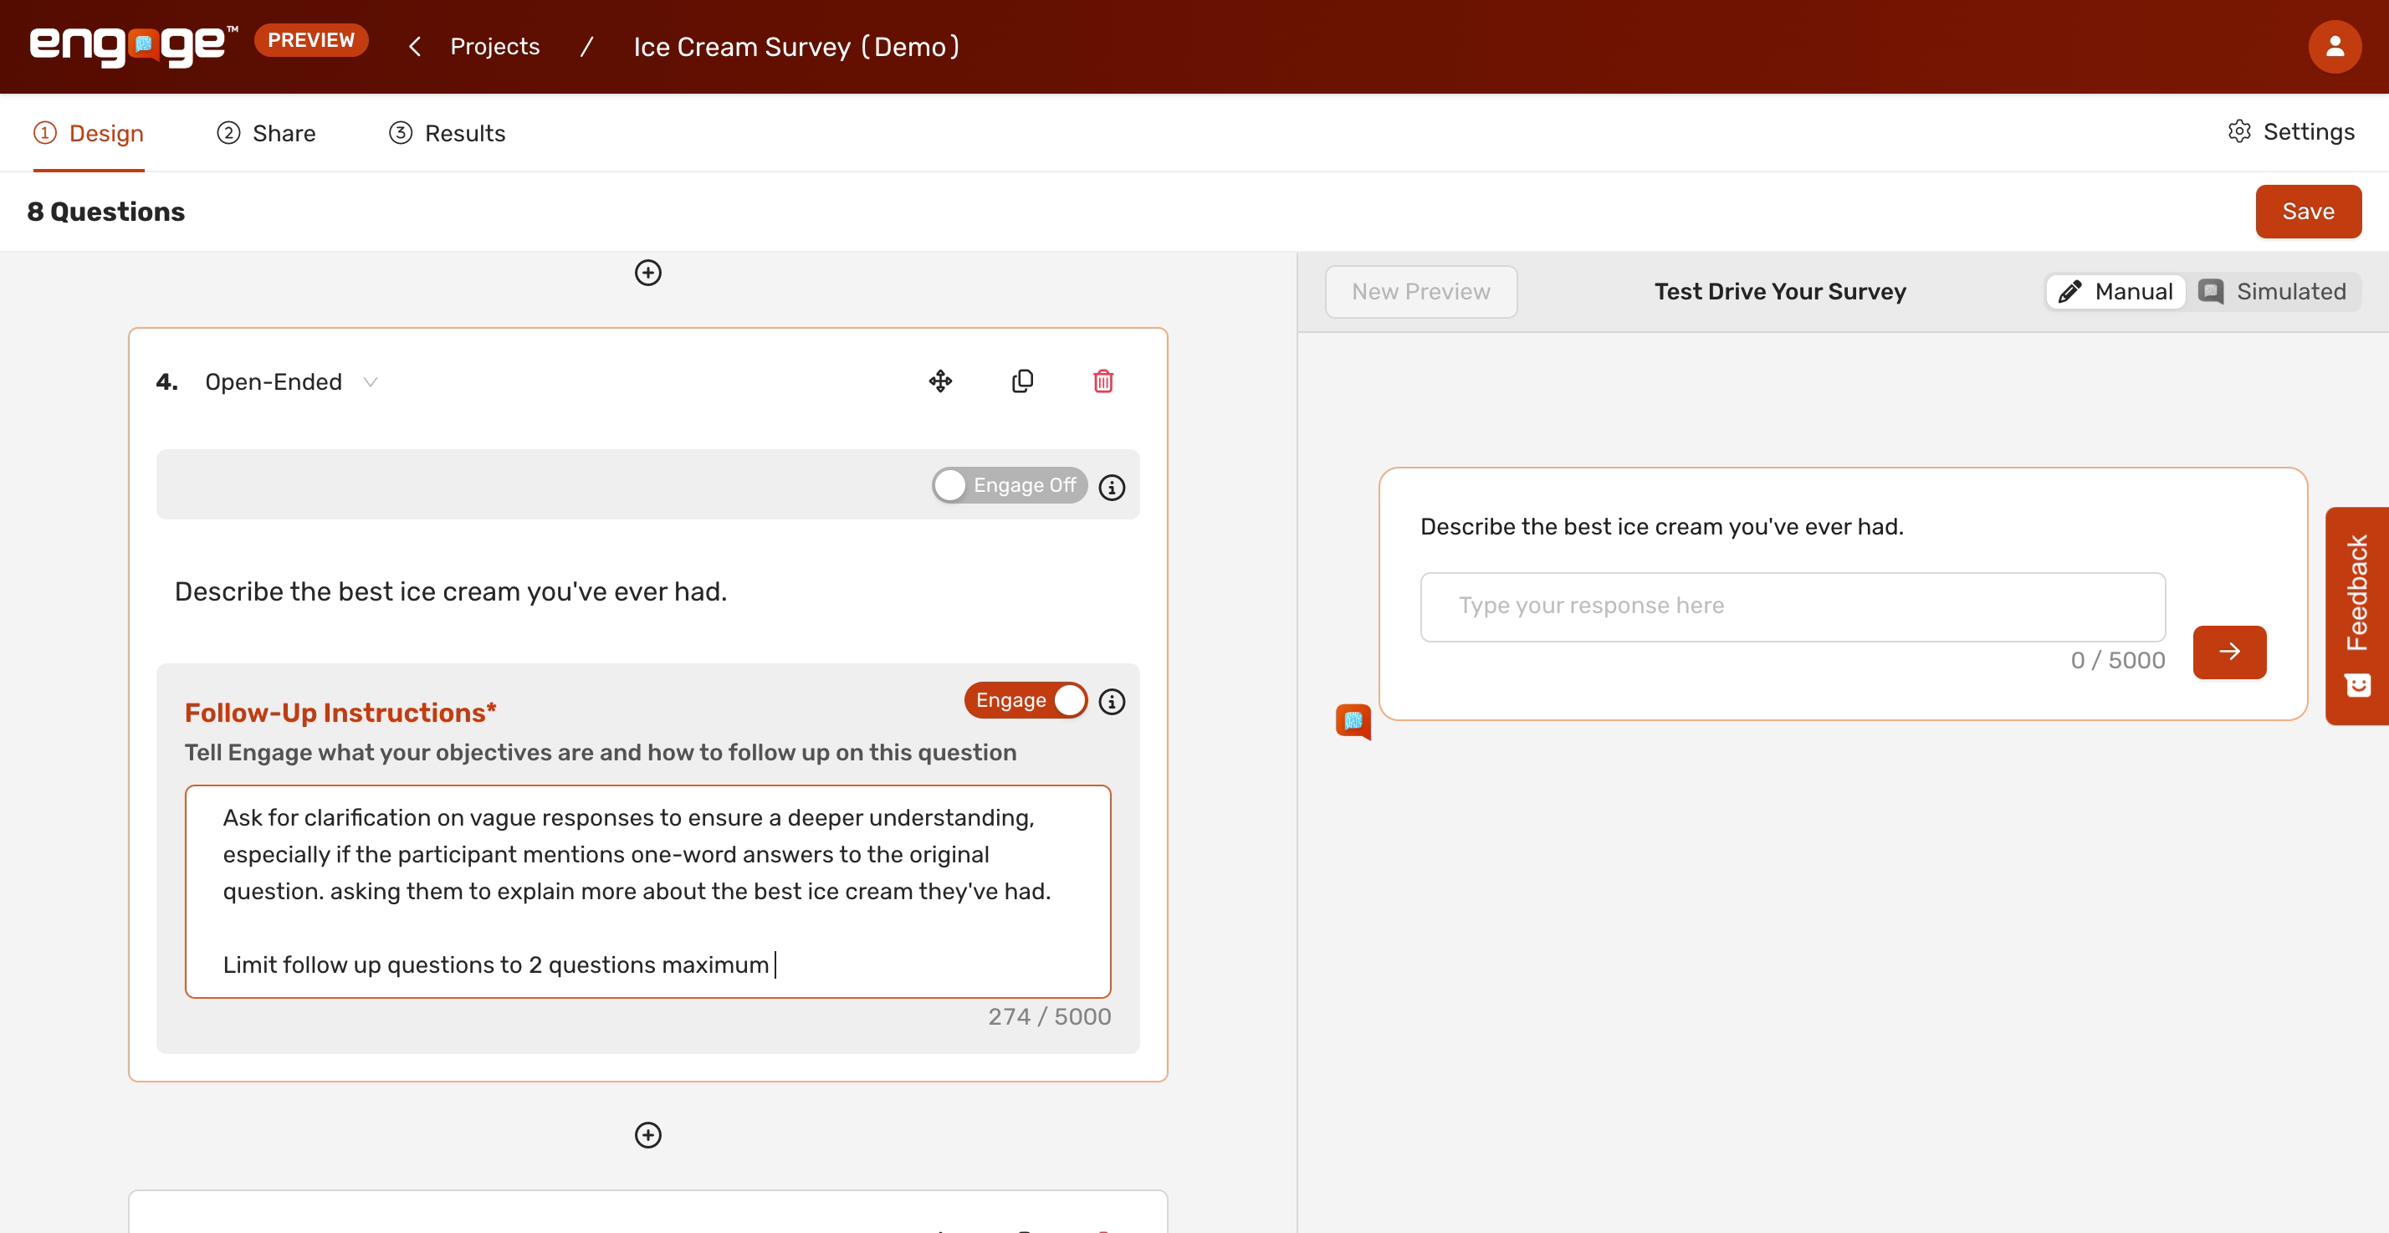Click the '8 Questions' heading

[x=105, y=212]
